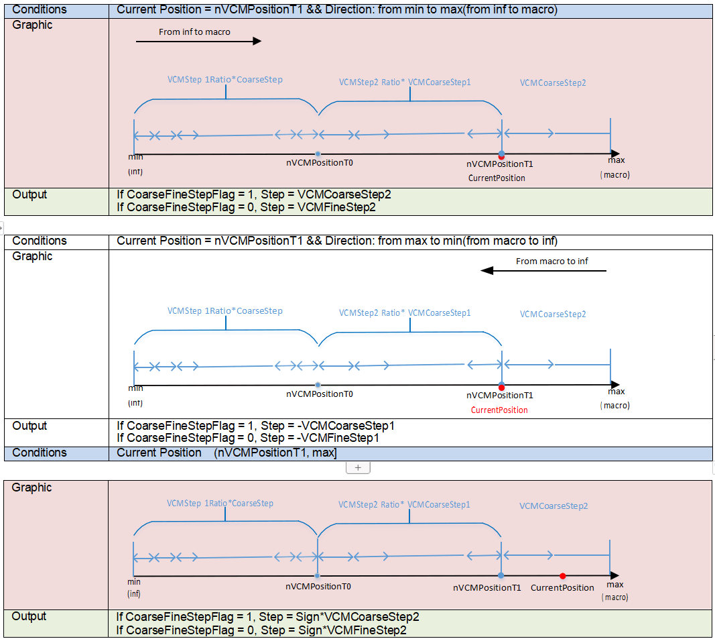Viewport: 715px width, 643px height.
Task: Click blue nVCMPositionT0 marker in bottom graphic
Action: pos(317,576)
